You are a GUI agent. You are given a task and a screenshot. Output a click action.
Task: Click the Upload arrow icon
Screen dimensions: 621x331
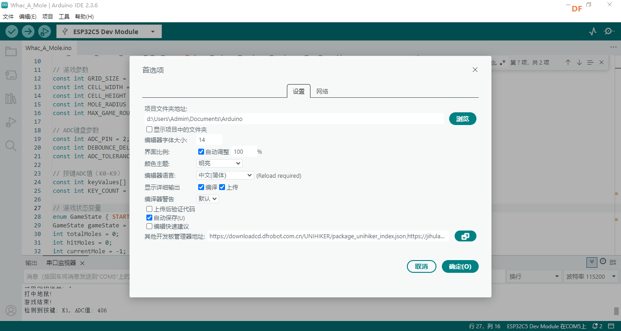(28, 31)
